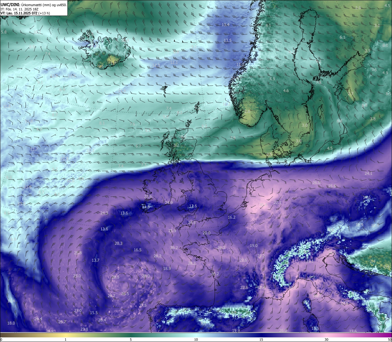Click the 8.1 value south of Iceland
392x342 pixels.
(x=102, y=123)
